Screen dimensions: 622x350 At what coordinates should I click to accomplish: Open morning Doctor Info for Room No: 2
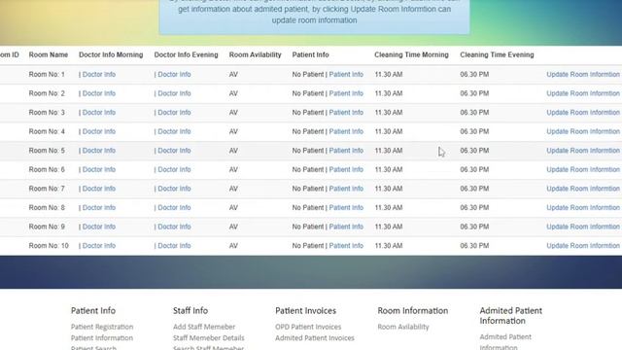(99, 93)
